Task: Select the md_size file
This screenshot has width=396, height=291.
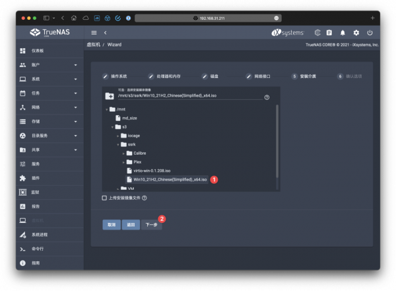Action: tap(126, 118)
